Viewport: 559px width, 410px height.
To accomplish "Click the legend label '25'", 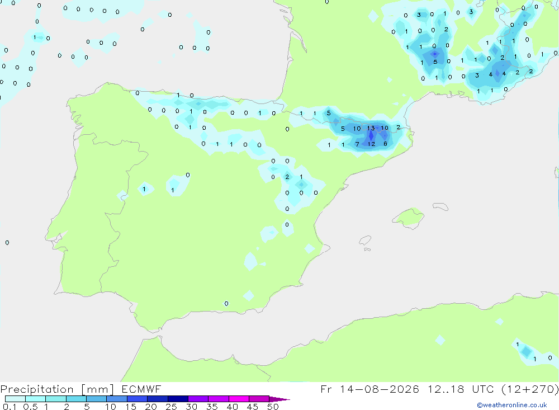I will click(171, 407).
